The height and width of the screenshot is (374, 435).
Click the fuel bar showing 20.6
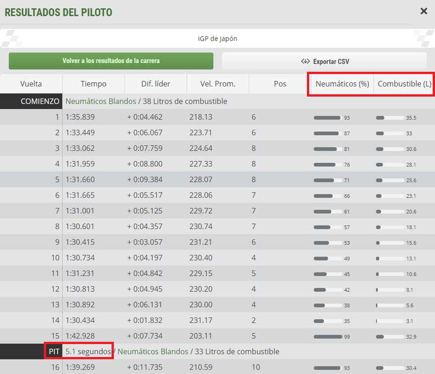point(390,212)
